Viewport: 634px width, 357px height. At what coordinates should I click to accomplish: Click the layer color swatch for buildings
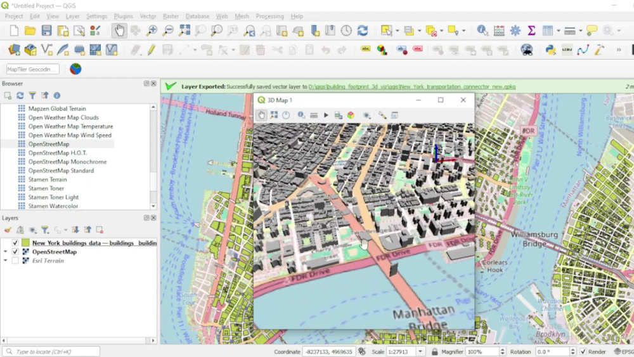[x=25, y=243]
